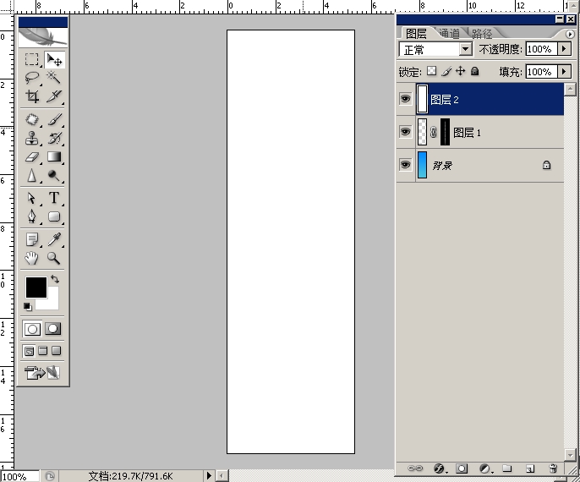Screen dimensions: 580x482
Task: Create a new layer set (folder)
Action: 507,468
